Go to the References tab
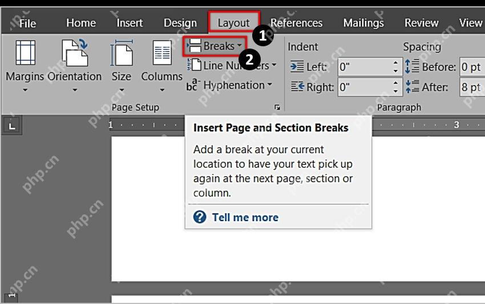 [x=296, y=23]
